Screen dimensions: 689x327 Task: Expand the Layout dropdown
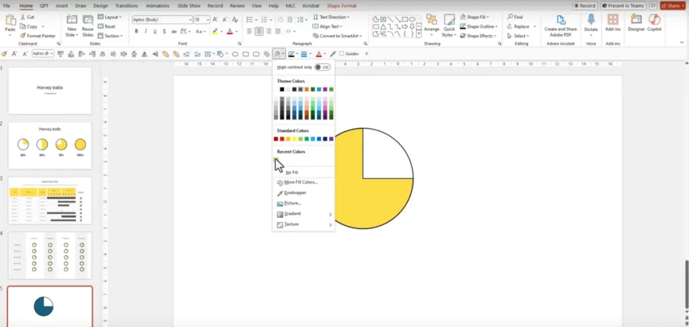110,17
